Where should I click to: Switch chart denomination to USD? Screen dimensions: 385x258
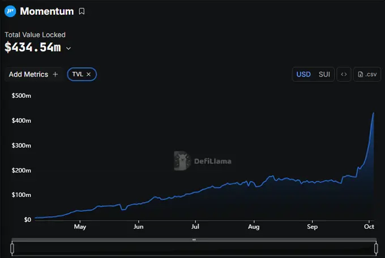pyautogui.click(x=303, y=74)
